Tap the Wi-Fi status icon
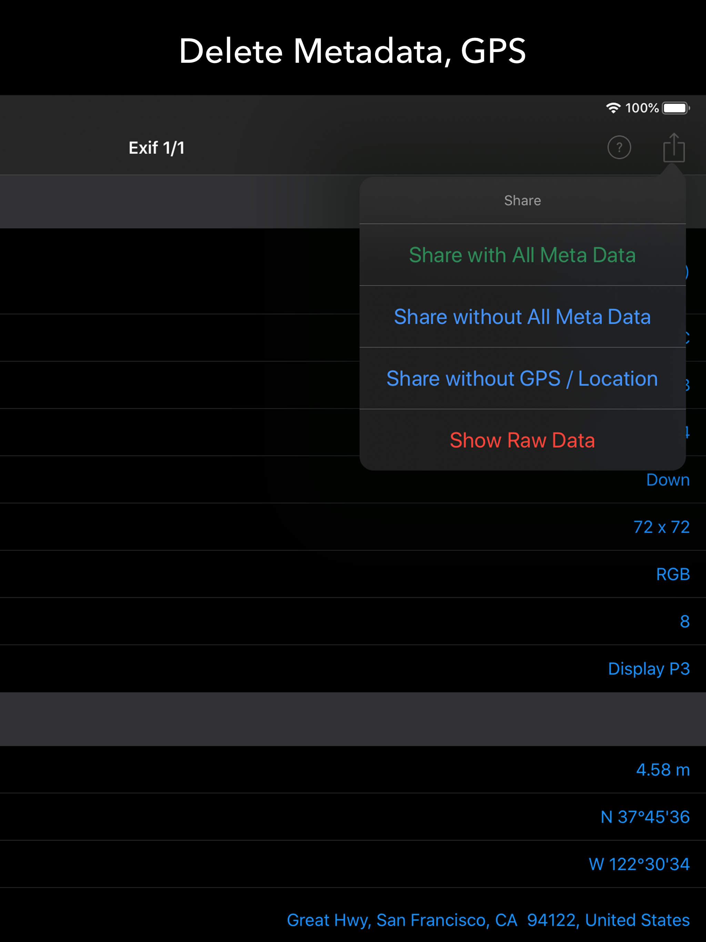 [613, 108]
